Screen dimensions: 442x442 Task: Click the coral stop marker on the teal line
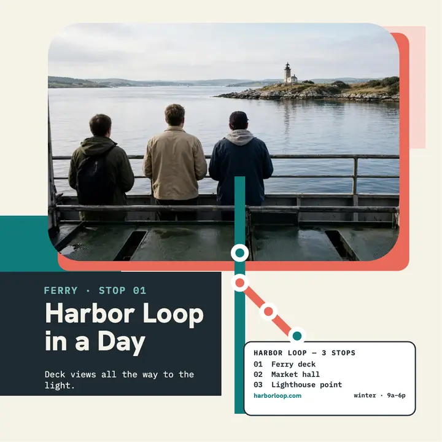239,282
